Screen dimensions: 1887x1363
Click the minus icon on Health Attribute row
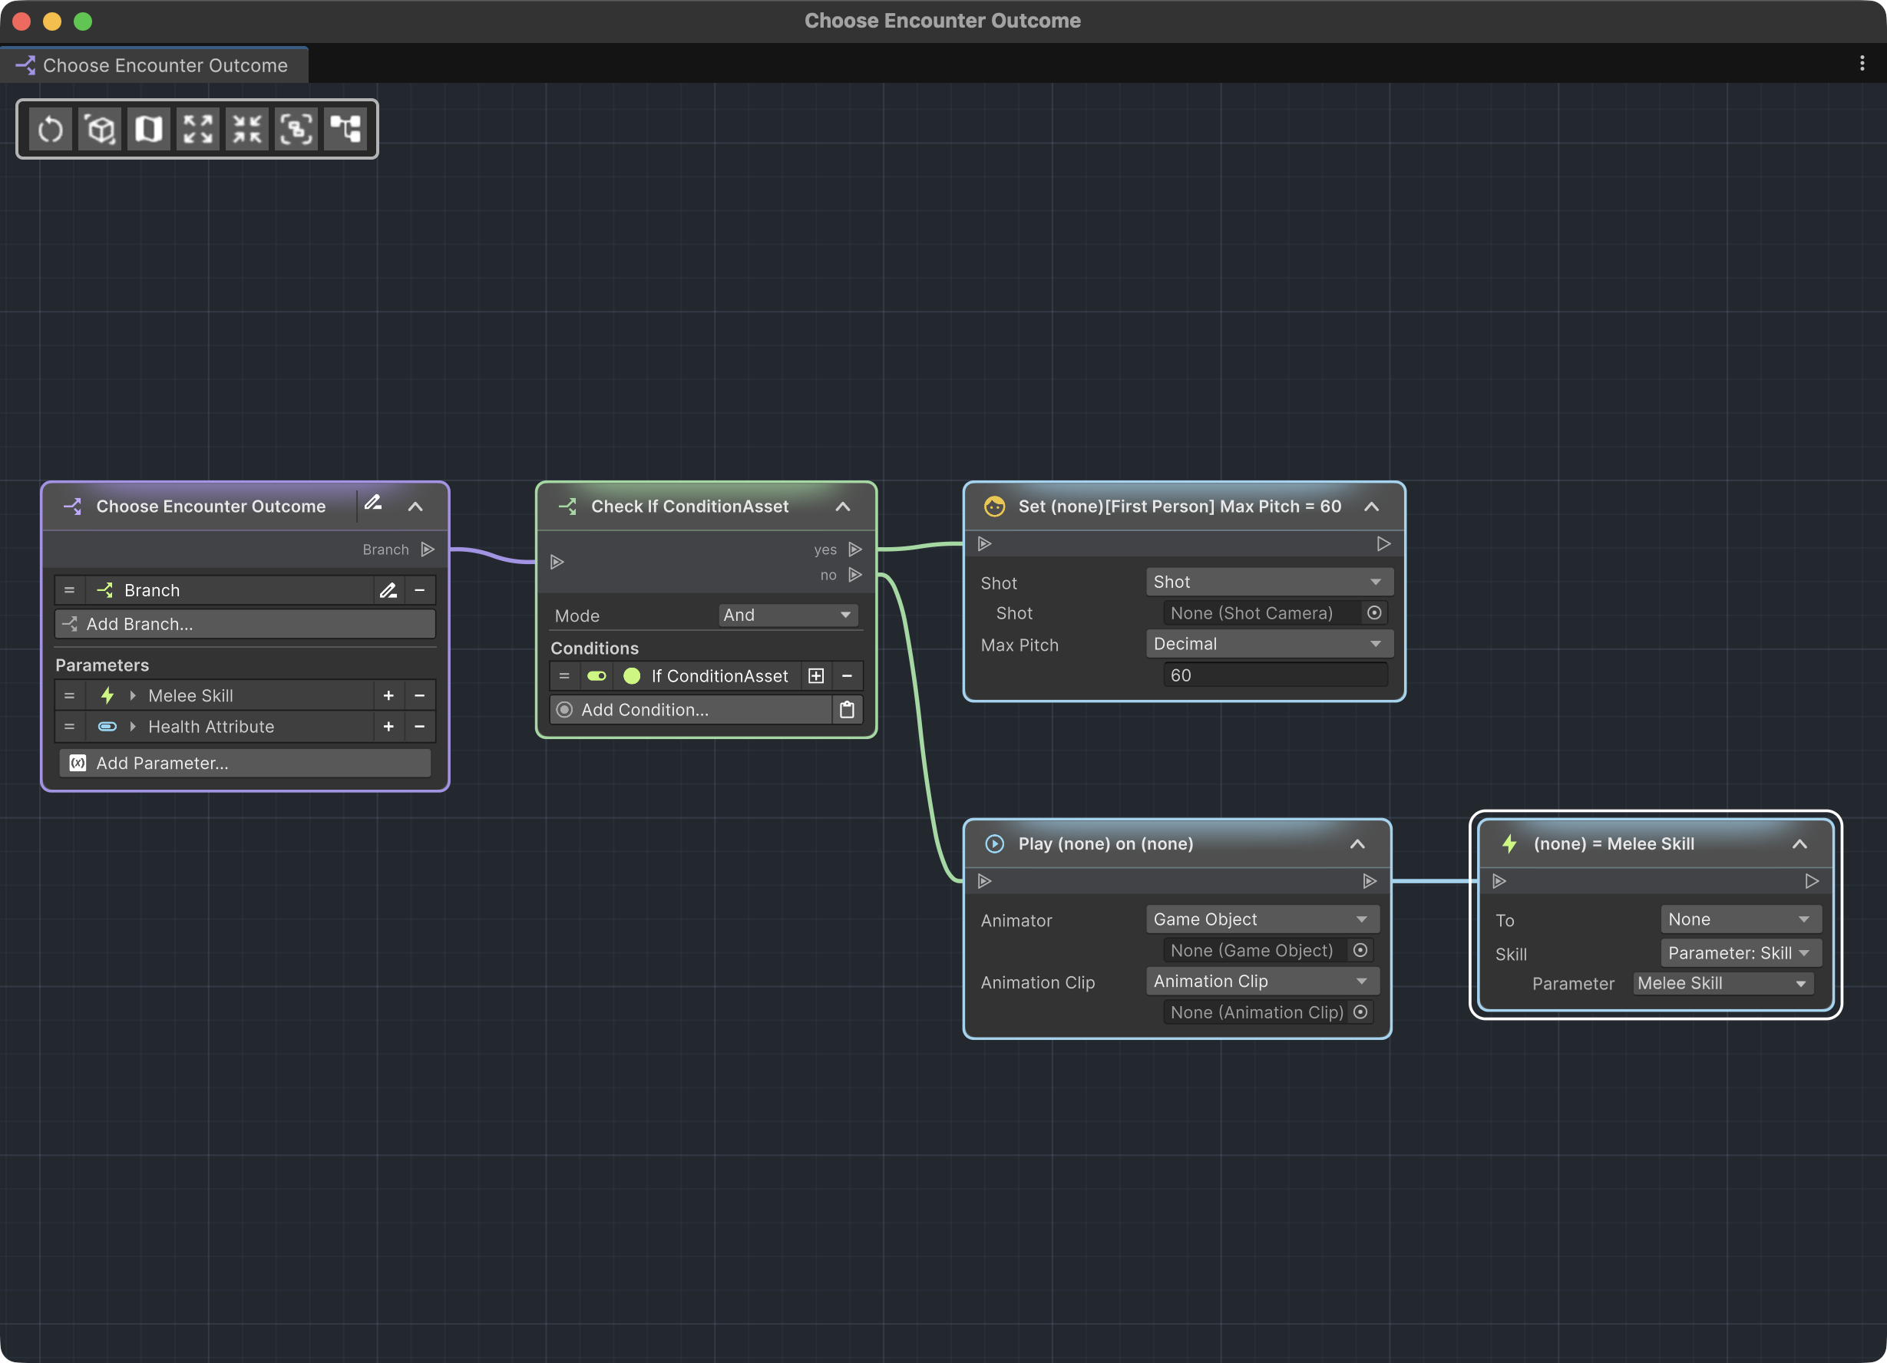(419, 727)
